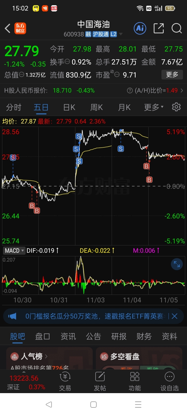Screen dimensions: 187x416
Task: Tap lowest B marker near 11/05
Action: 149,180
